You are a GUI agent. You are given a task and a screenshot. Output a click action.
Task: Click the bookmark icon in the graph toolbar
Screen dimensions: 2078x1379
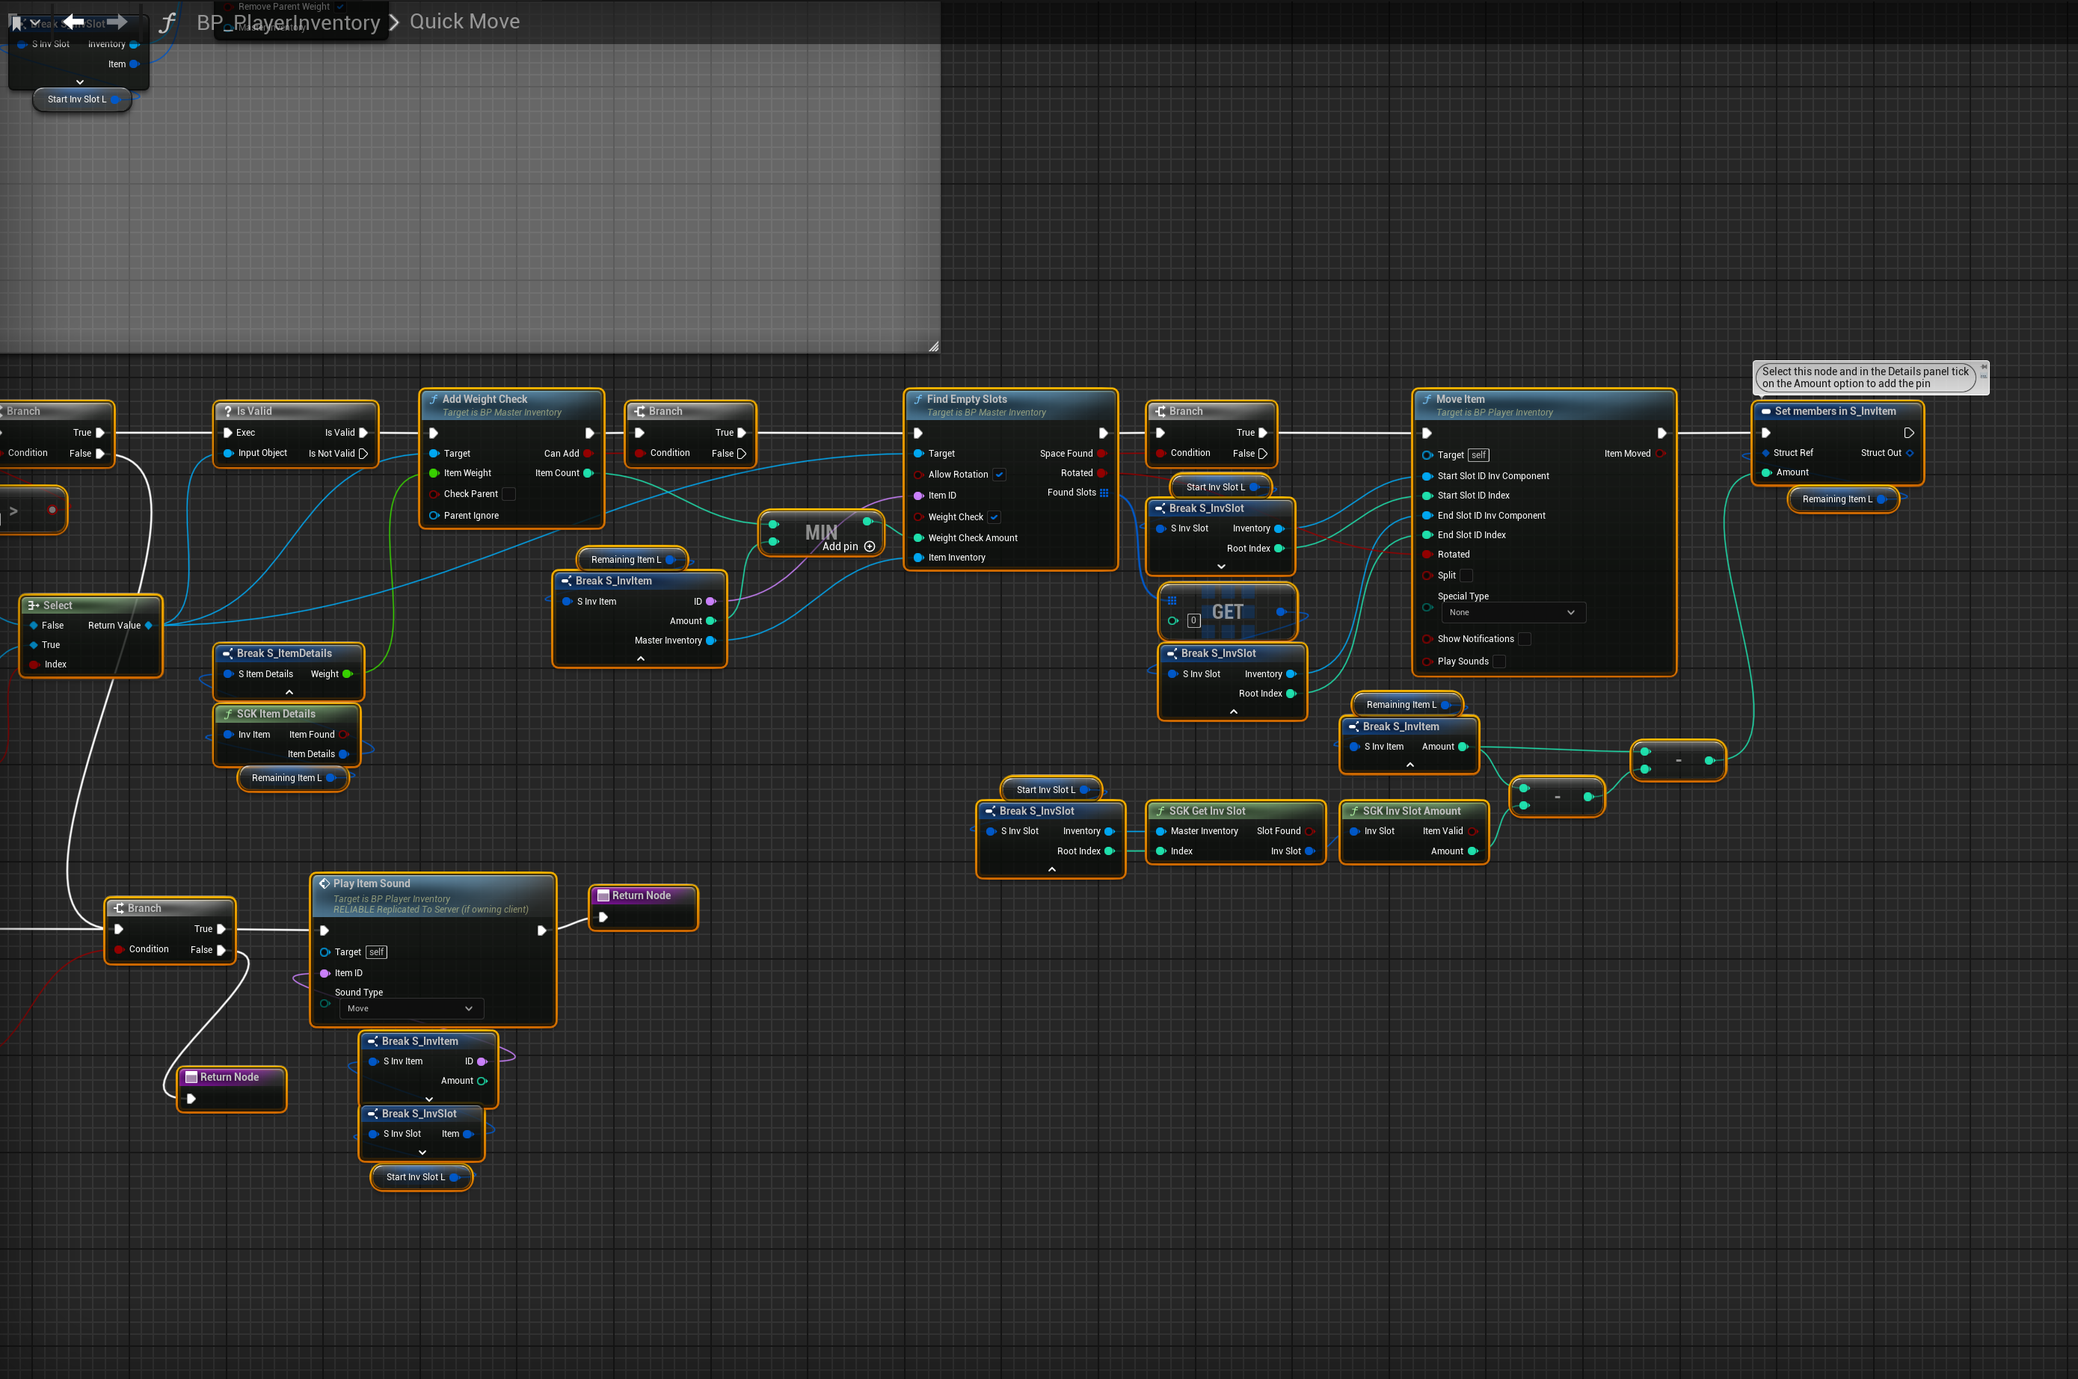click(16, 23)
